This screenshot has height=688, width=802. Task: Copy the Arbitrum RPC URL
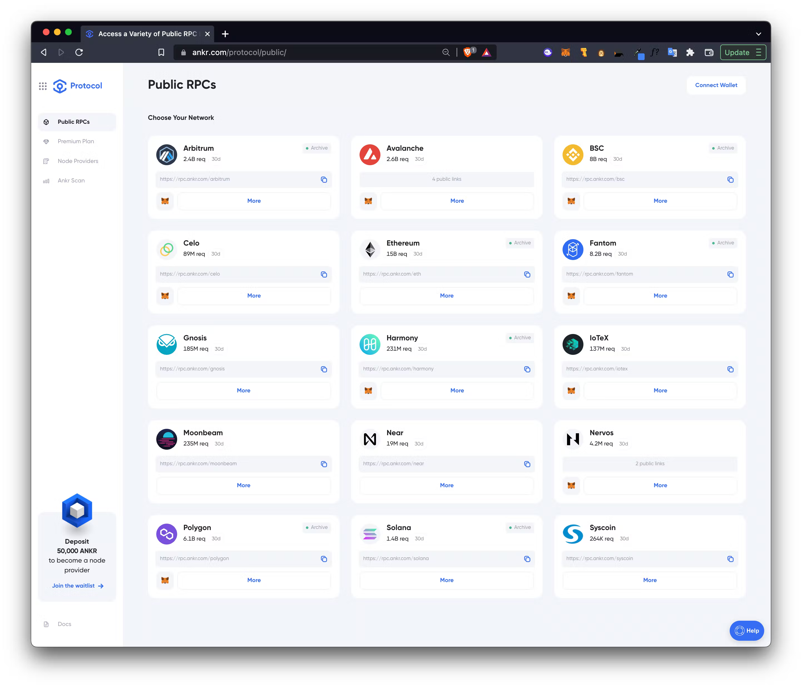(x=324, y=180)
